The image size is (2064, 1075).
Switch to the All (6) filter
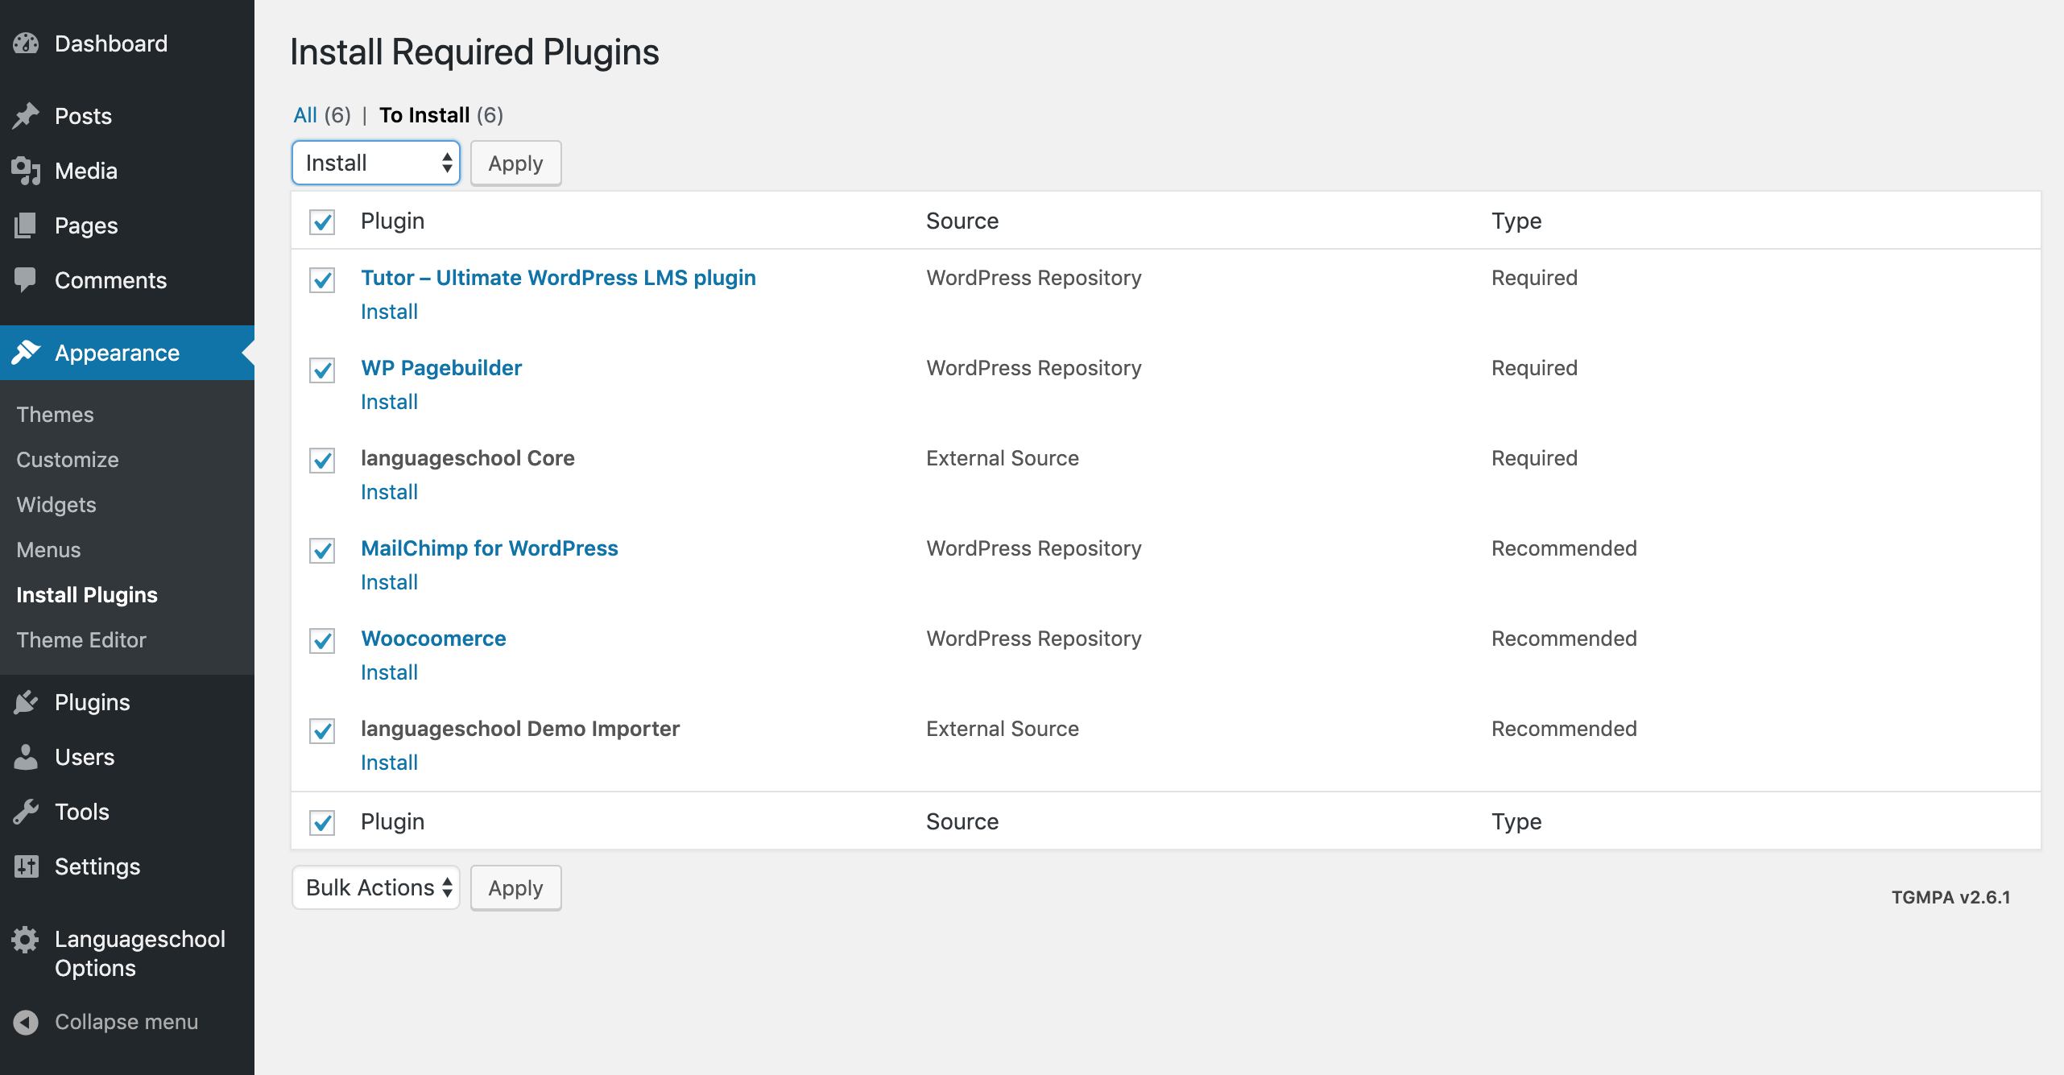click(x=322, y=115)
